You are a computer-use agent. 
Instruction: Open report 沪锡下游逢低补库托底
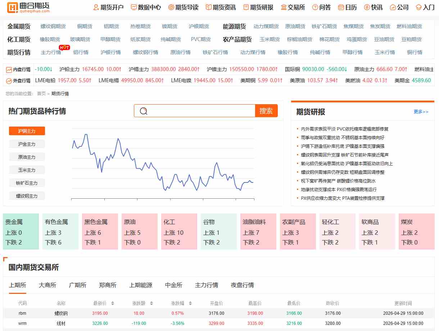tap(343, 146)
